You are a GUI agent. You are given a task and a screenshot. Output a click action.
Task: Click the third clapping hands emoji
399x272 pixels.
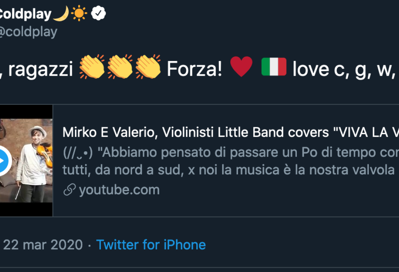click(148, 67)
